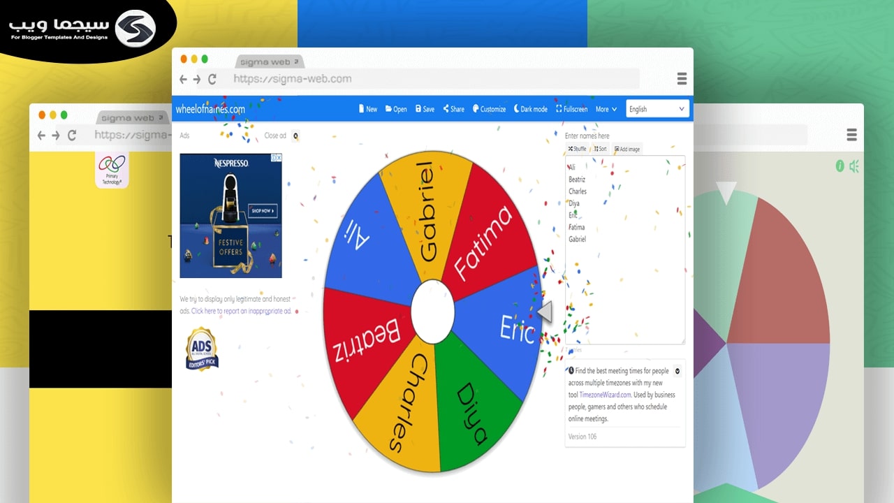This screenshot has height=503, width=894.
Task: Select sigma web tab in front window
Action: tap(270, 62)
